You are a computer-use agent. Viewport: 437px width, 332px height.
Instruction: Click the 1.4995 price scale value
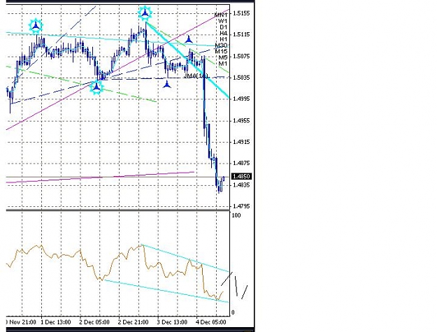click(241, 99)
